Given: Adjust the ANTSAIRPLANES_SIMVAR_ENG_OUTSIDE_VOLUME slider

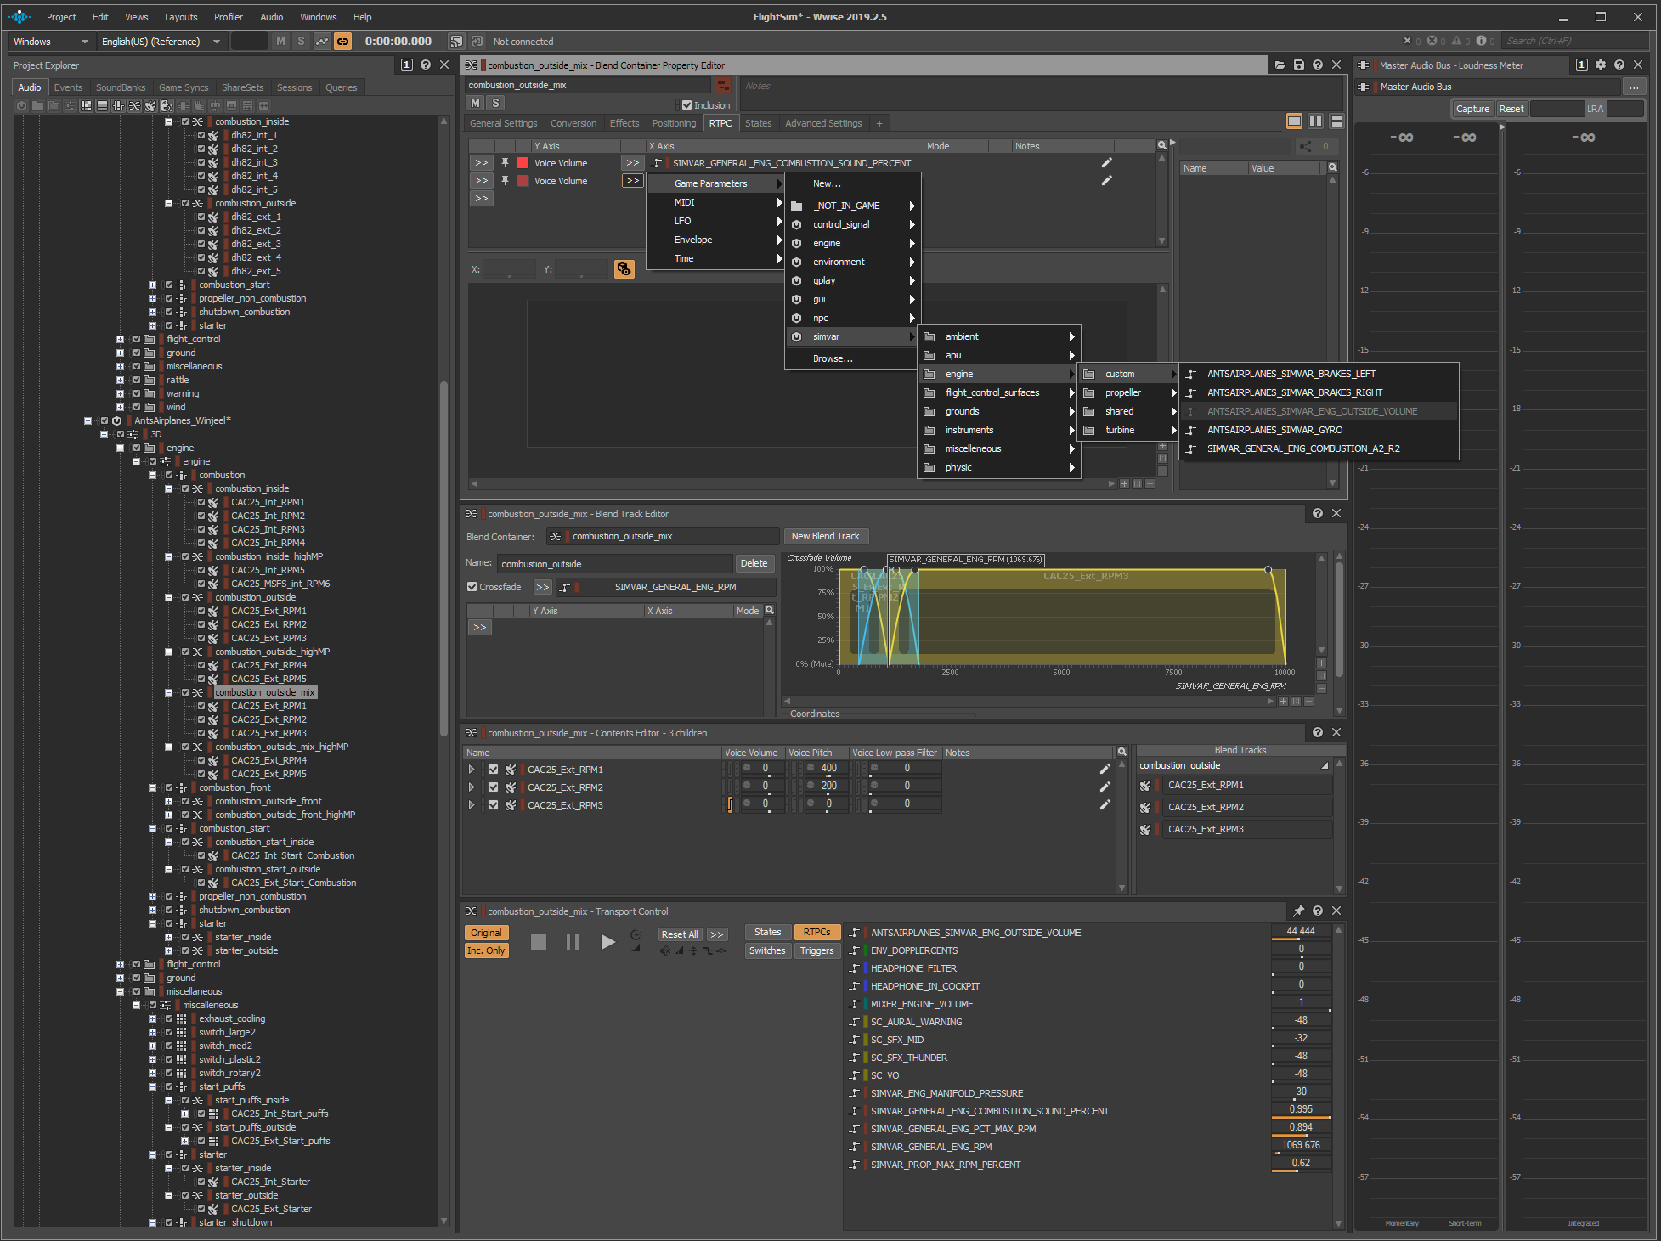Looking at the screenshot, I should (x=1301, y=932).
